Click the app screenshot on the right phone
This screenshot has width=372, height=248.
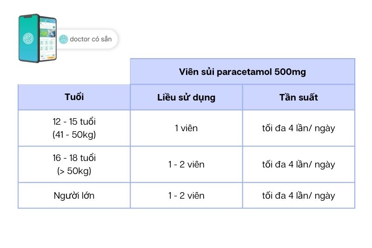click(x=48, y=40)
